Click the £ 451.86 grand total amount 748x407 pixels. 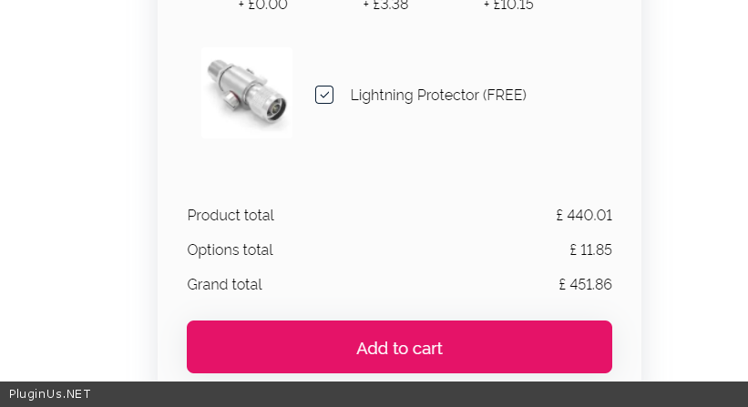pyautogui.click(x=586, y=285)
